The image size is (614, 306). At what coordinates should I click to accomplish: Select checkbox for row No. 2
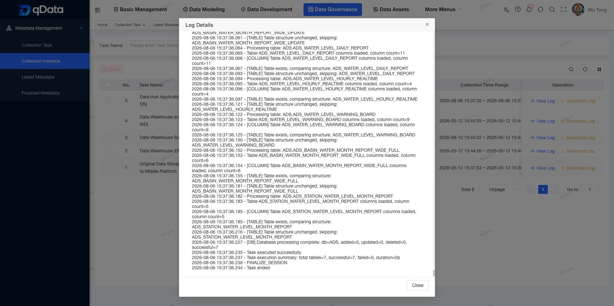click(108, 151)
